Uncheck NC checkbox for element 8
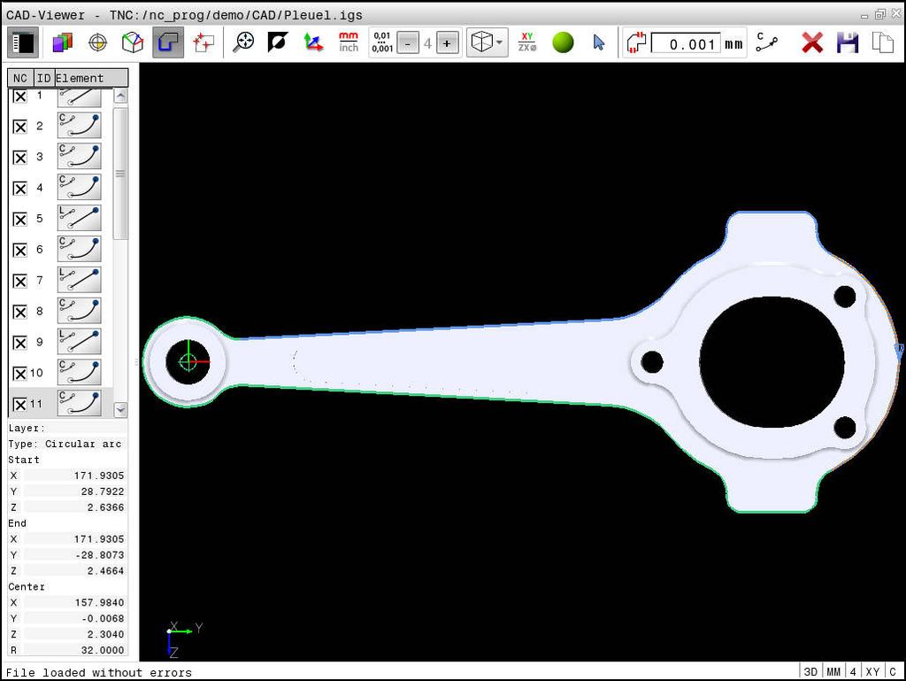This screenshot has width=906, height=681. (x=19, y=313)
